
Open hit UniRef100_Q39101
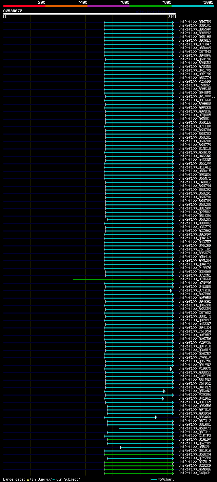[195, 25]
